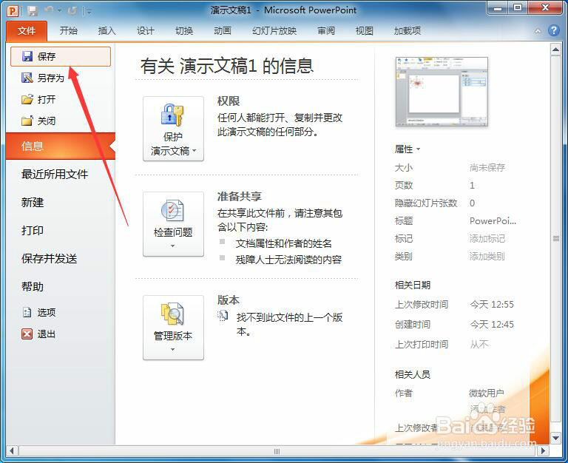Click the document icon beside version text

pos(223,316)
